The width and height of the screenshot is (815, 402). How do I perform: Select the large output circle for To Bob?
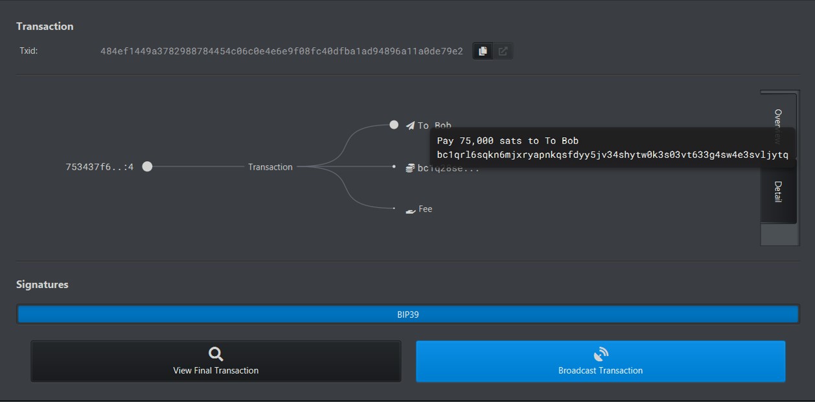click(394, 125)
